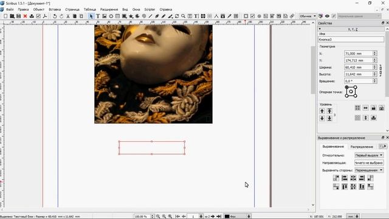Click the red X close document icon
Image resolution: width=389 pixels, height=219 pixels.
[25, 16]
